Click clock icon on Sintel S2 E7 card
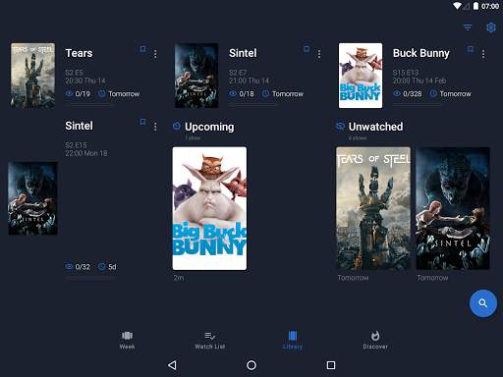This screenshot has width=503, height=377. (265, 93)
